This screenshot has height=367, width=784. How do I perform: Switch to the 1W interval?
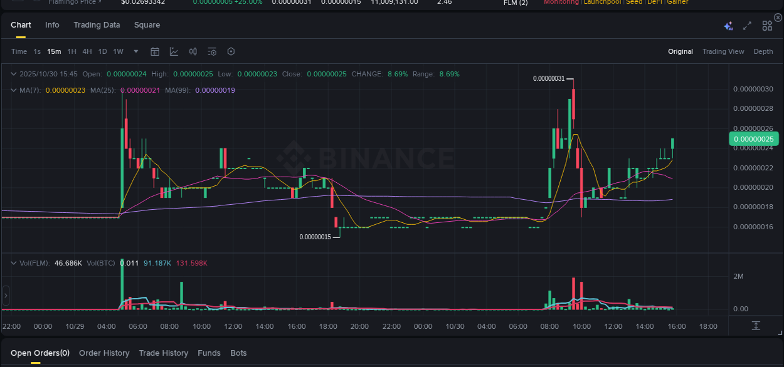click(x=118, y=51)
